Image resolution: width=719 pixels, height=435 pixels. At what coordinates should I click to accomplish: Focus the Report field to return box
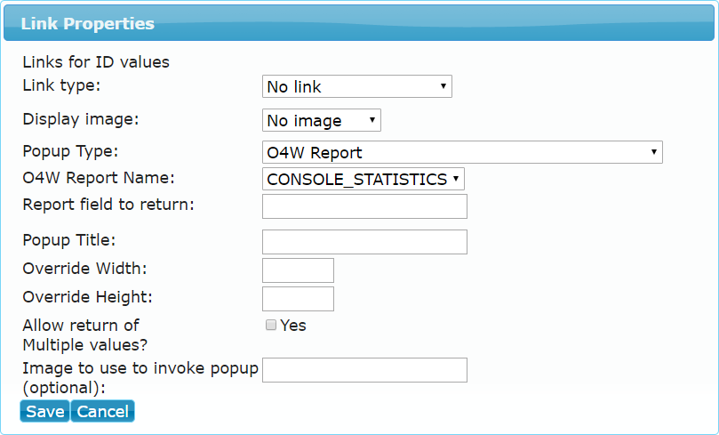[x=364, y=206]
